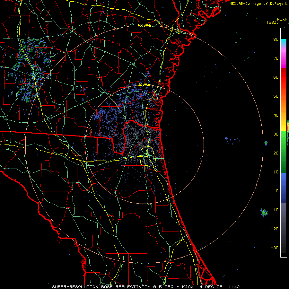Click the 10 value on the dBZ scale
The width and height of the screenshot is (289, 289).
(276, 172)
